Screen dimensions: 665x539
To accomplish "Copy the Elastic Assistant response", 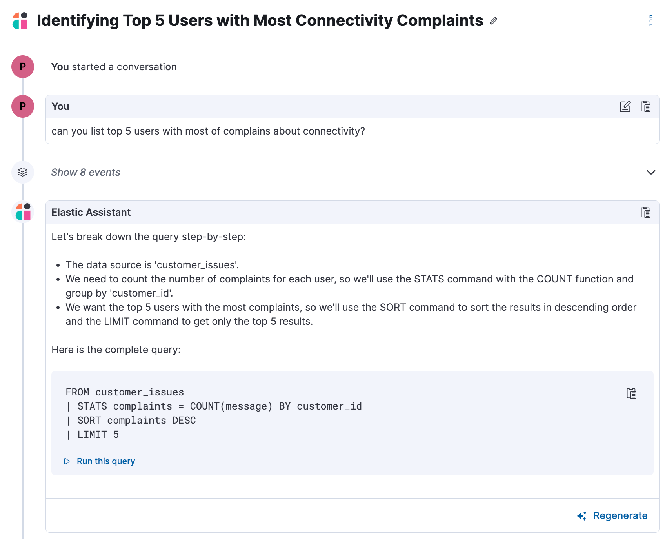I will [645, 212].
